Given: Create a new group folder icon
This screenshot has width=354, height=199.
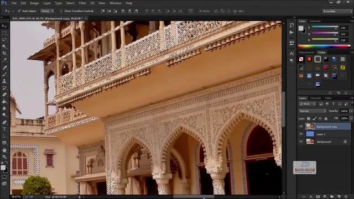Looking at the screenshot, I should pyautogui.click(x=332, y=197).
